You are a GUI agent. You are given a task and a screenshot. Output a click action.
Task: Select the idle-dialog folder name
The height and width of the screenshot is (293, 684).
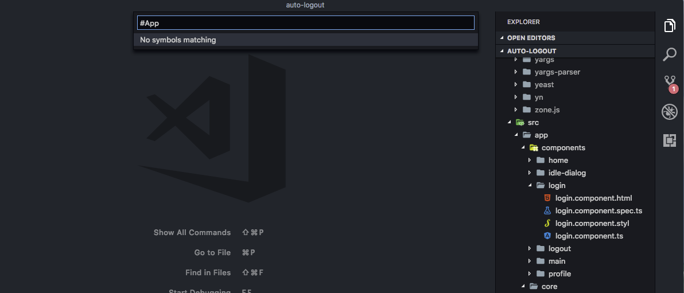pos(567,173)
